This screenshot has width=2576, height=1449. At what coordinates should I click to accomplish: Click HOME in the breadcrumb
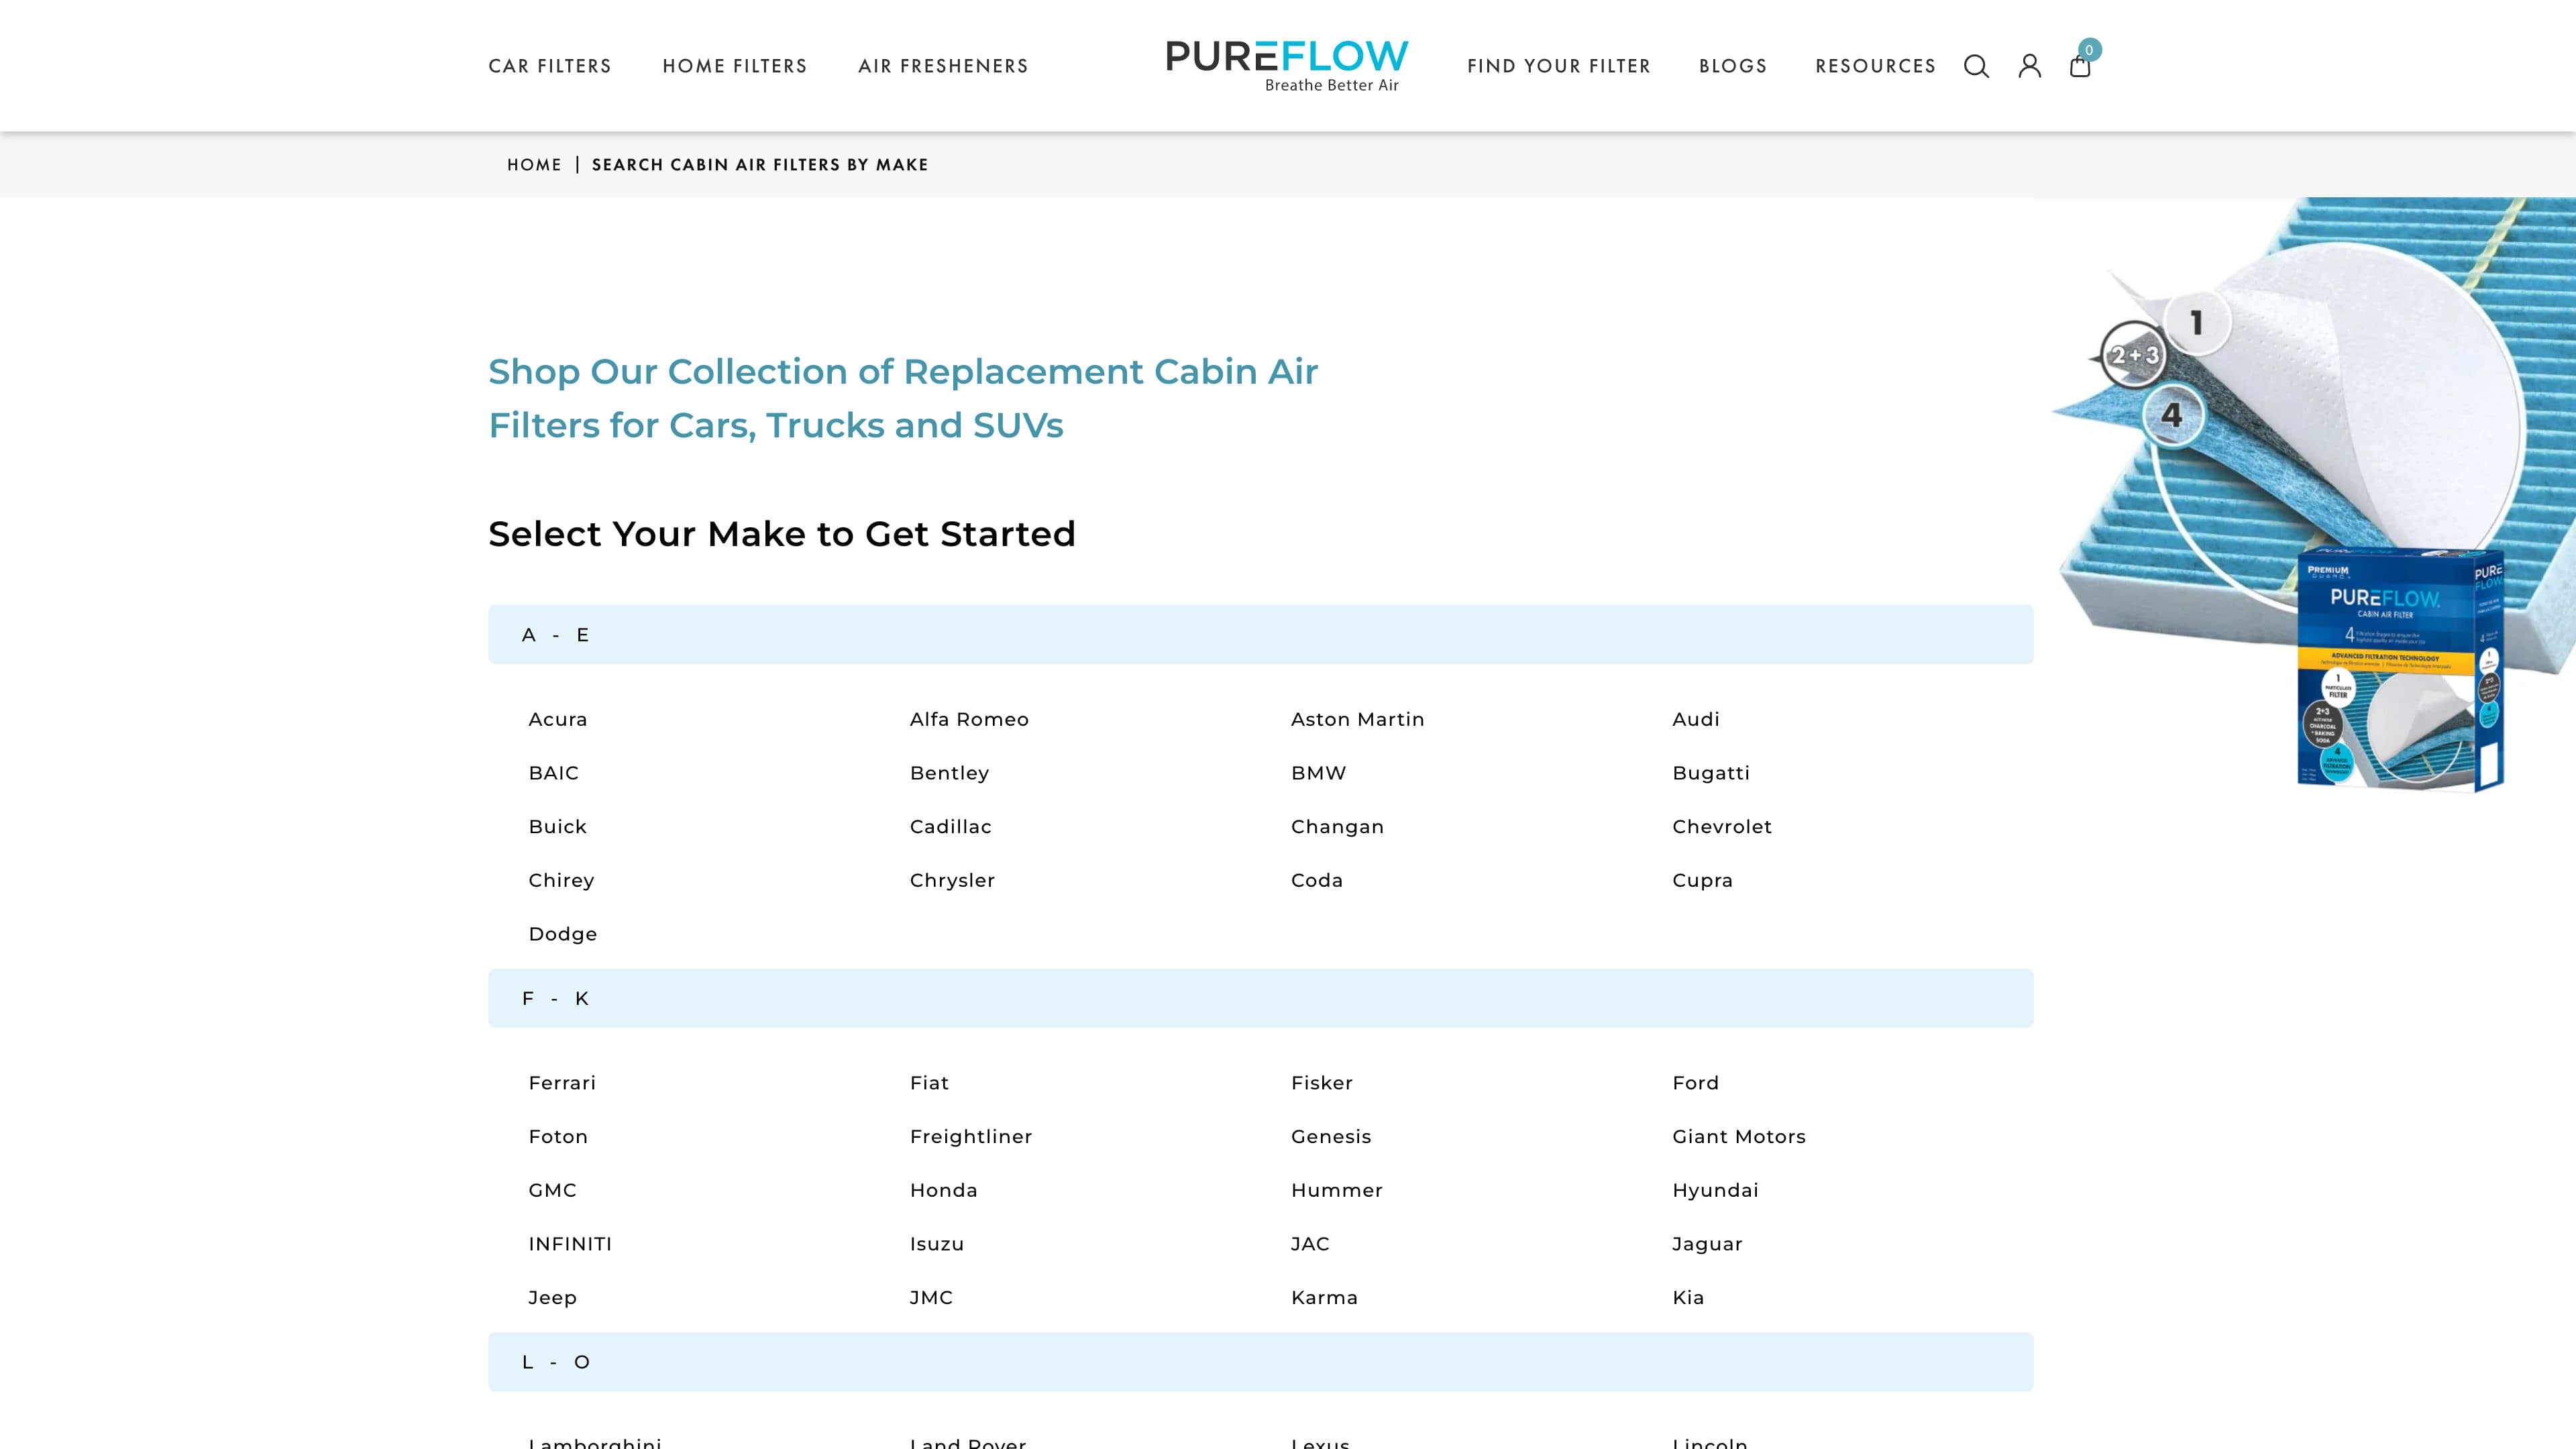pyautogui.click(x=534, y=164)
